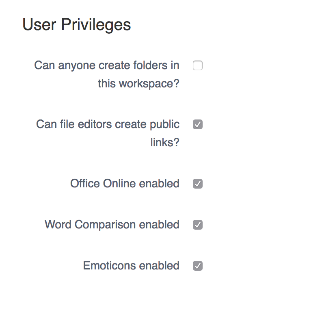Image resolution: width=324 pixels, height=317 pixels.
Task: Click checkmark icon beside Word Comparison enabled
Action: [x=198, y=225]
